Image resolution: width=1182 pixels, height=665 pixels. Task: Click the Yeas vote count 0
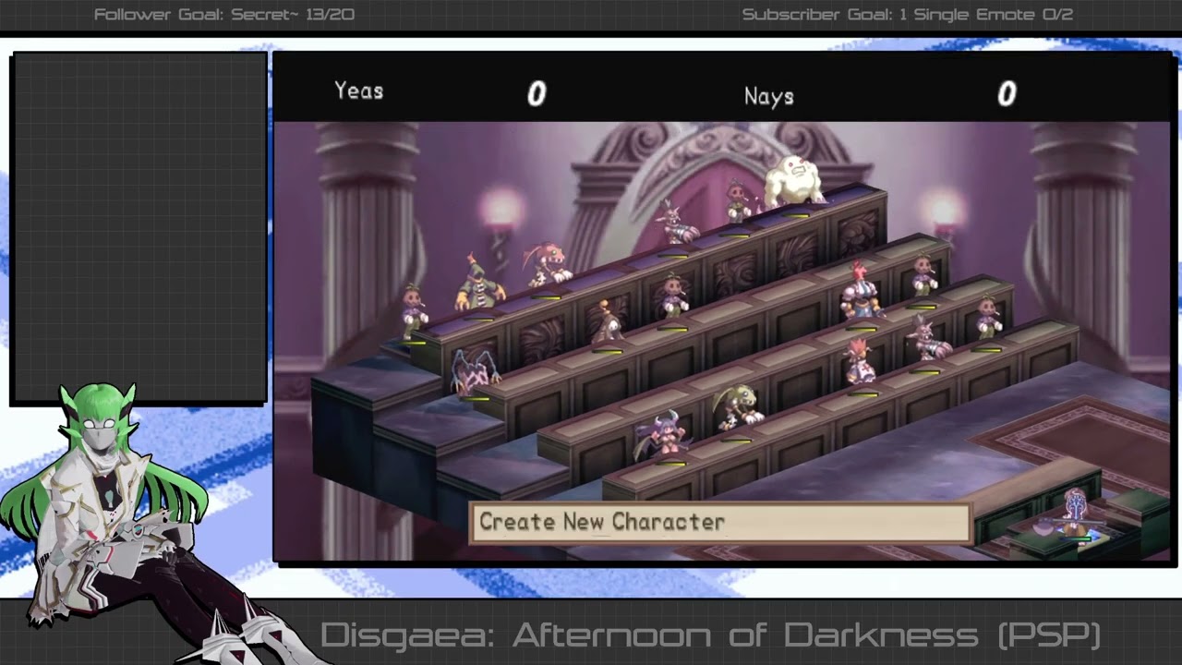pyautogui.click(x=537, y=93)
